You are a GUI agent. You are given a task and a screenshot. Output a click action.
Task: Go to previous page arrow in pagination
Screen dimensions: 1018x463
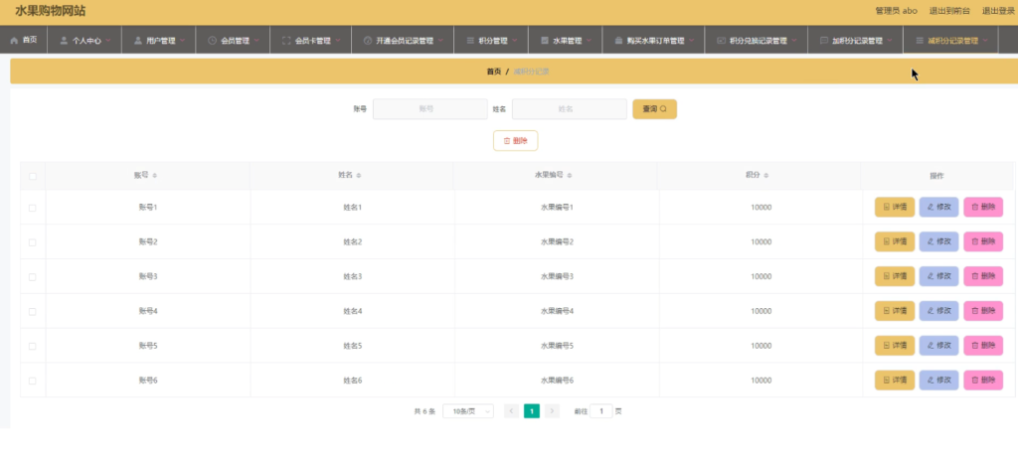pos(512,411)
